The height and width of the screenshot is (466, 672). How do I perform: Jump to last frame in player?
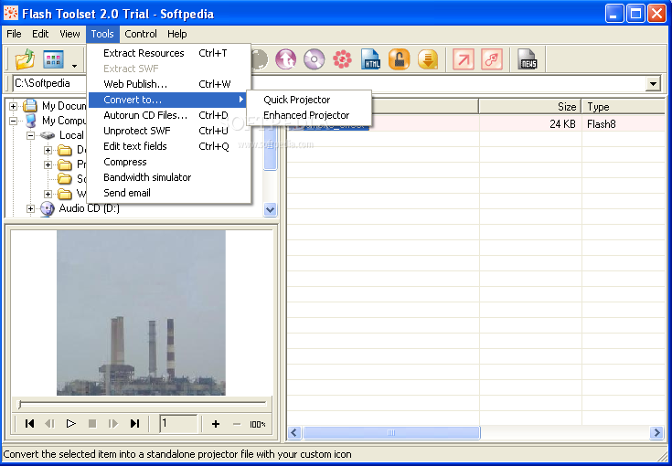click(134, 424)
